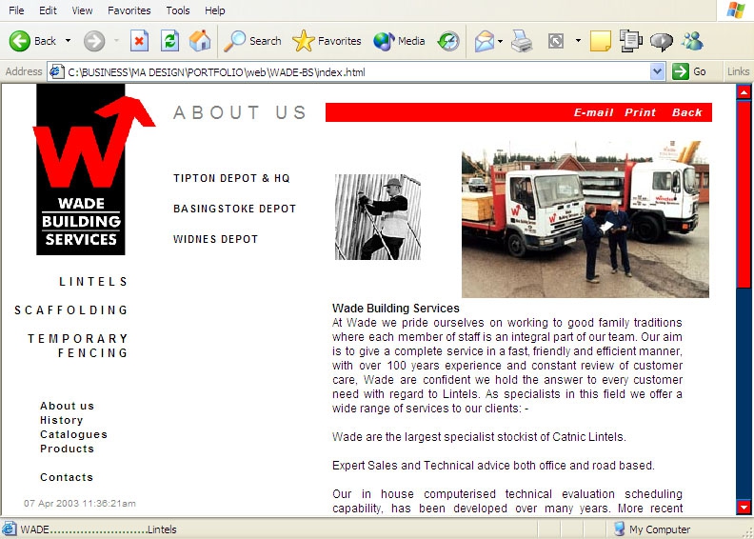The width and height of the screenshot is (754, 539).
Task: Click the documents copy toolbar icon
Action: click(x=631, y=41)
